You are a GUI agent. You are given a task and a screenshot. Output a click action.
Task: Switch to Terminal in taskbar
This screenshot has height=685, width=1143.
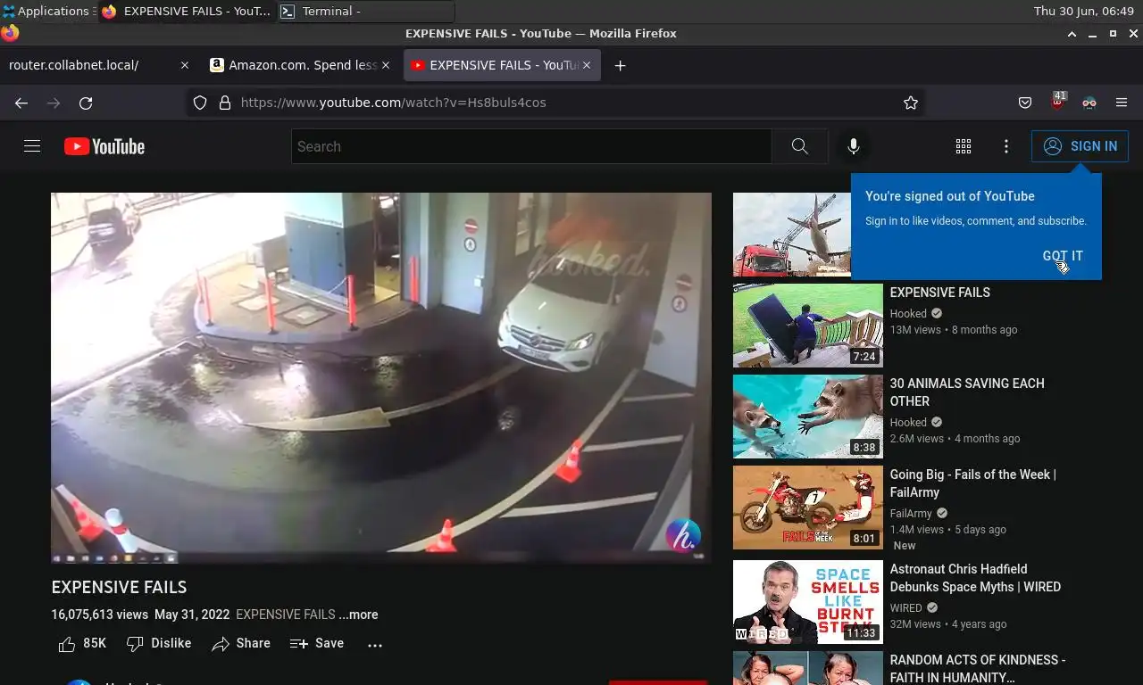[x=366, y=12]
